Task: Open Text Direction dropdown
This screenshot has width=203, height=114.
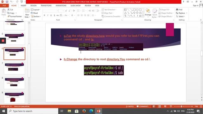Action: (x=109, y=10)
